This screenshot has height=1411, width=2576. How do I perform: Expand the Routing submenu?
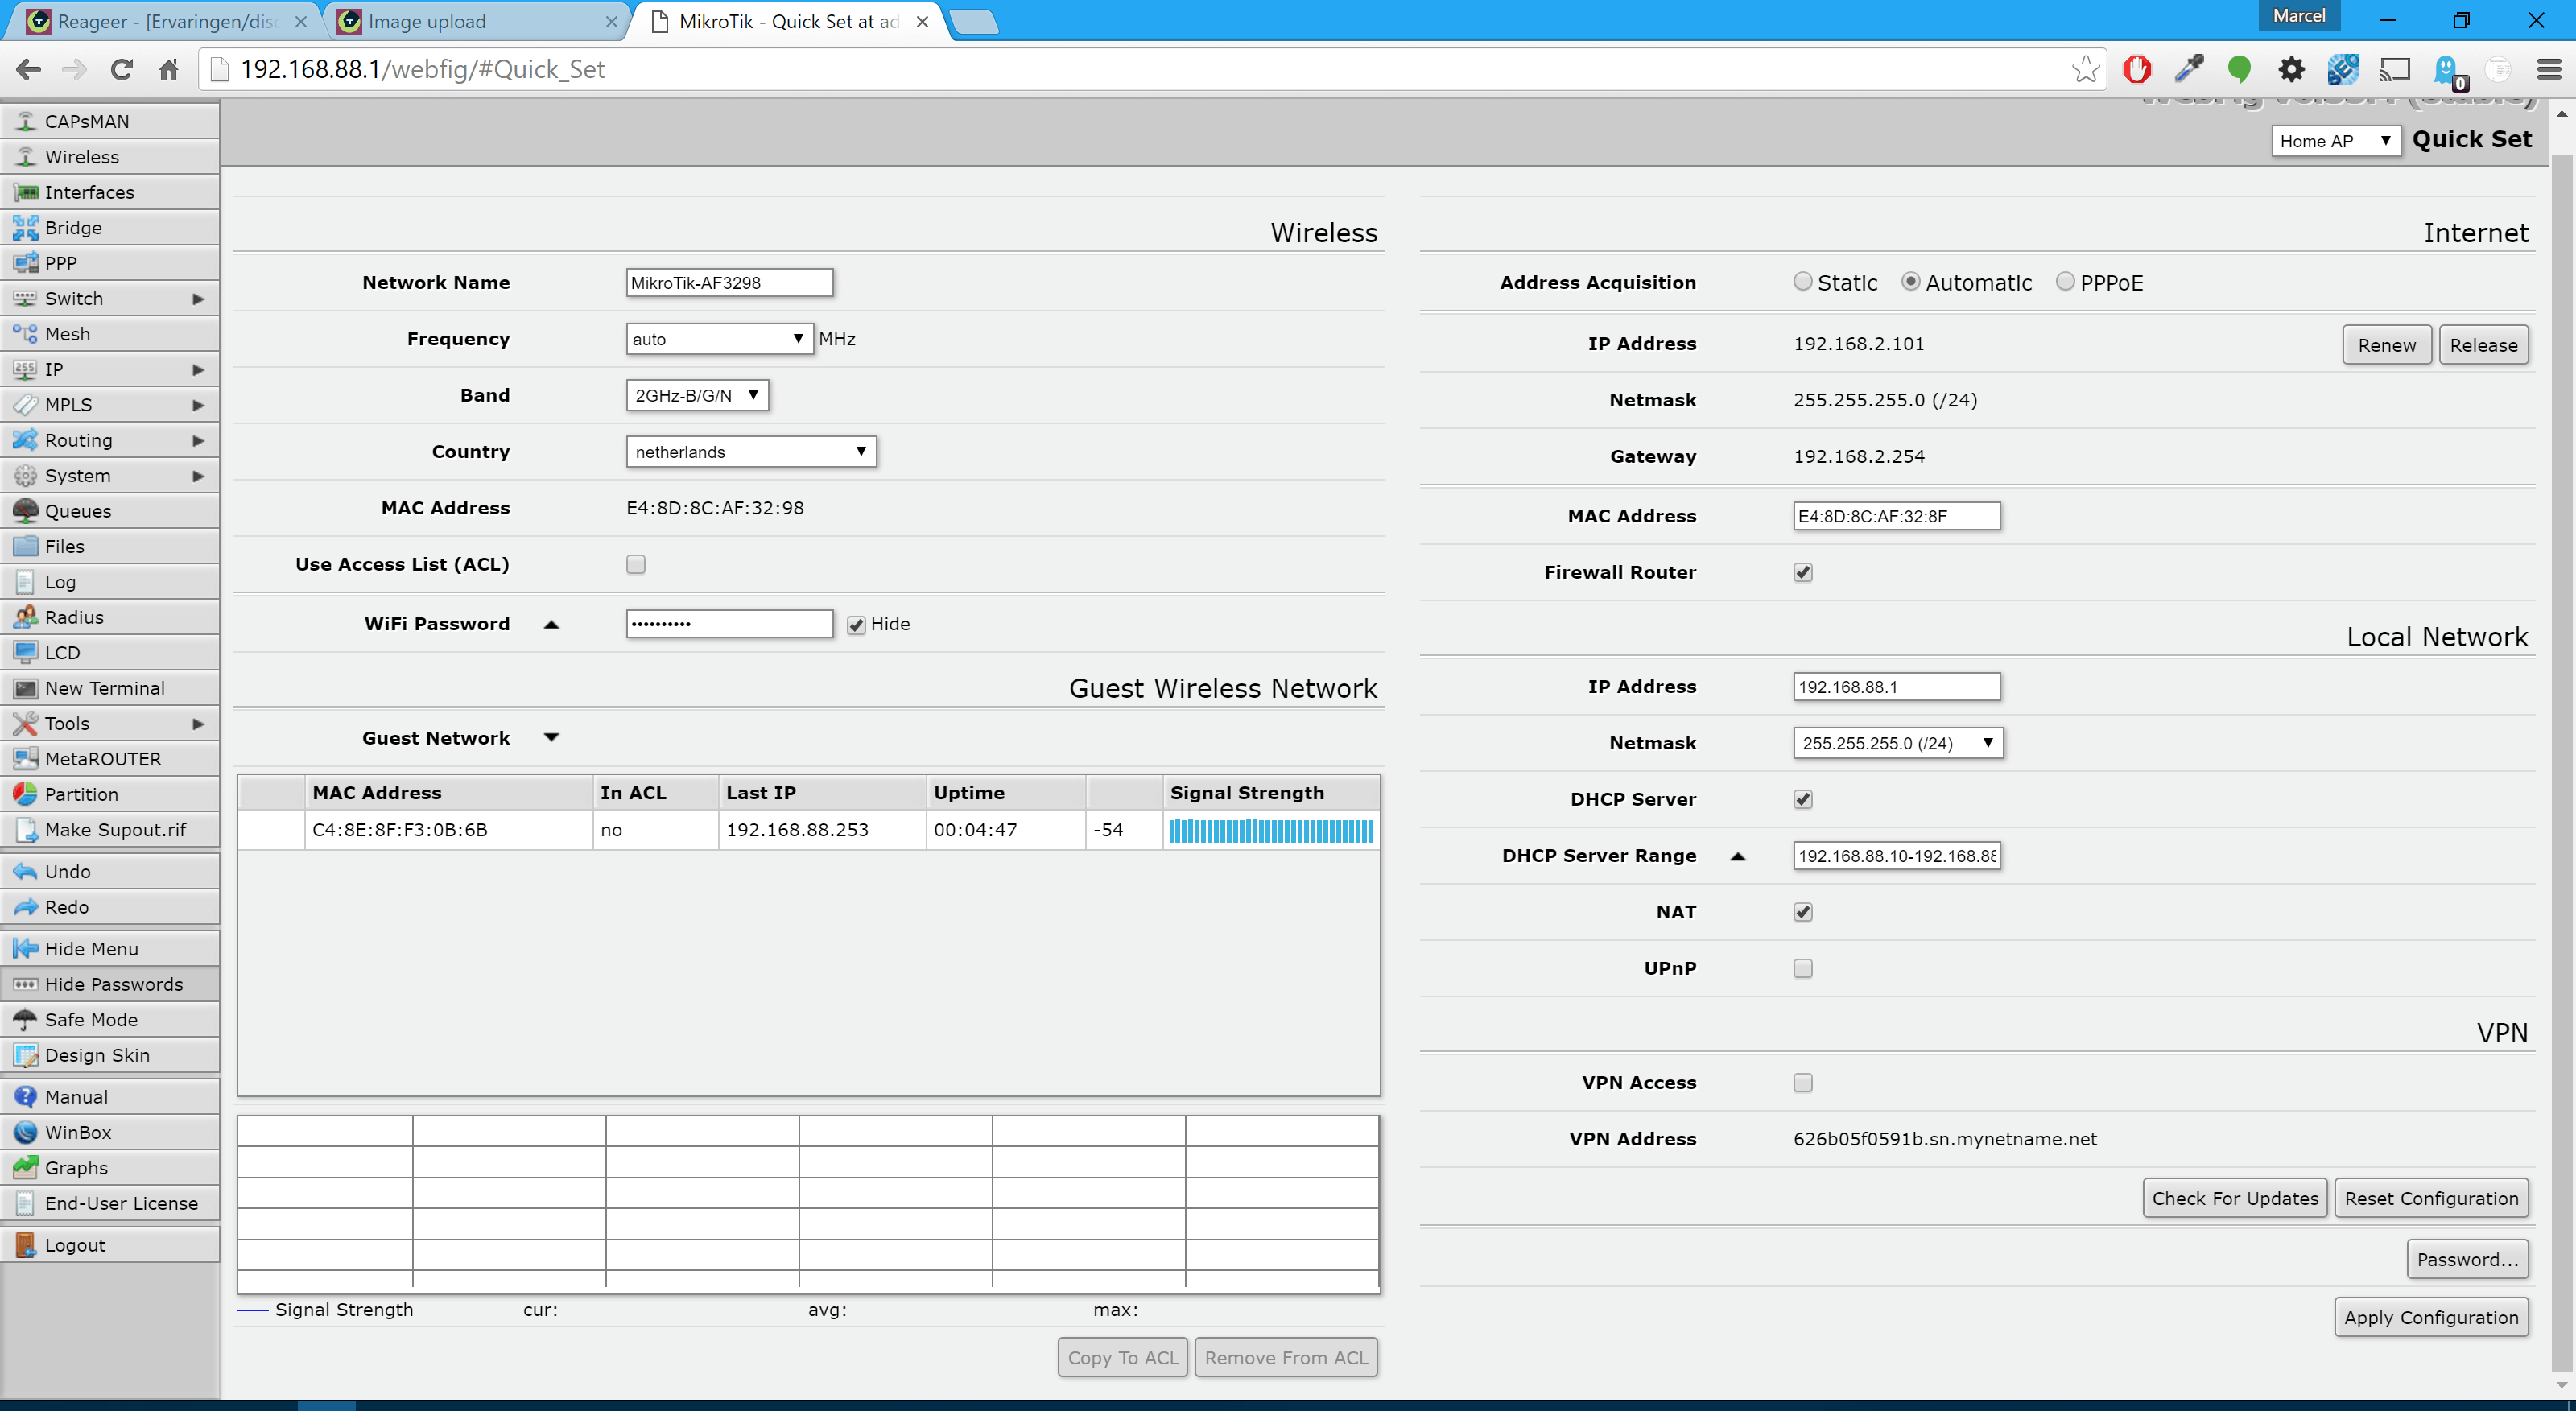(x=198, y=440)
